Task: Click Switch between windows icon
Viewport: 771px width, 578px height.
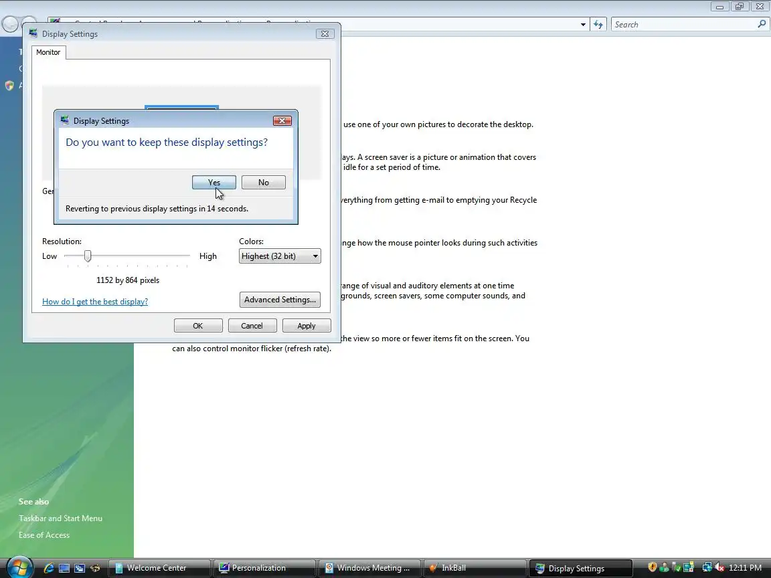Action: click(x=80, y=568)
